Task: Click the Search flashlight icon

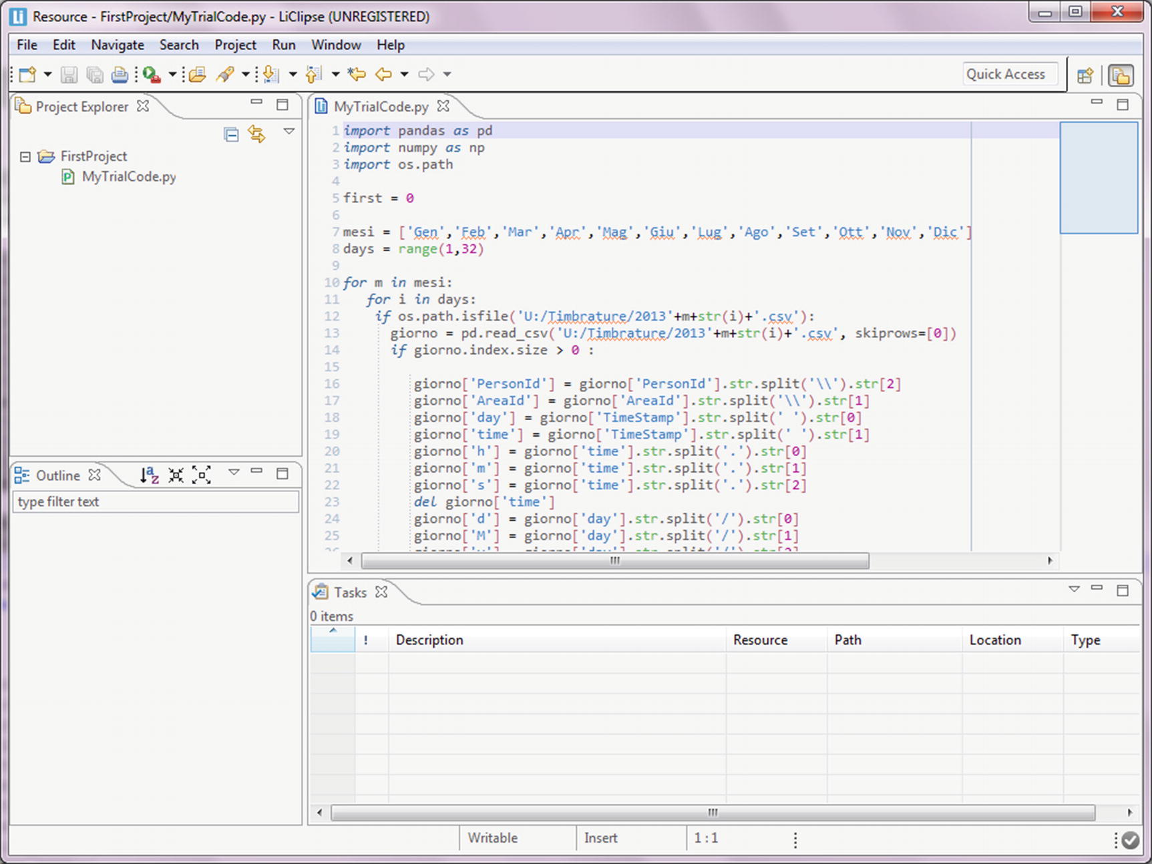Action: point(225,74)
